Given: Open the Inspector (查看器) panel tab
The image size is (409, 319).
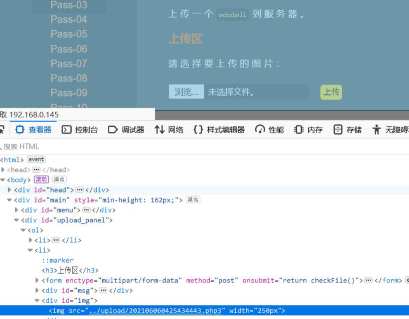Looking at the screenshot, I should [x=34, y=130].
